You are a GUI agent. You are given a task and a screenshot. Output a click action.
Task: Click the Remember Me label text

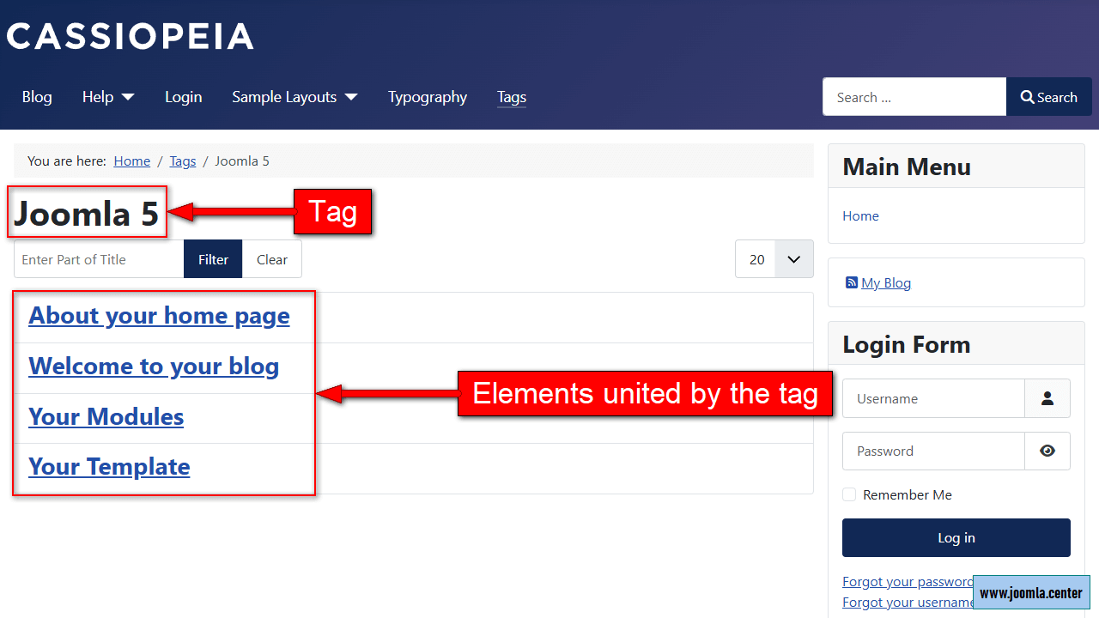(908, 494)
